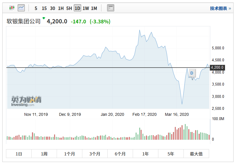Click the green down arrow near stock name
This screenshot has width=235, height=164.
point(44,18)
